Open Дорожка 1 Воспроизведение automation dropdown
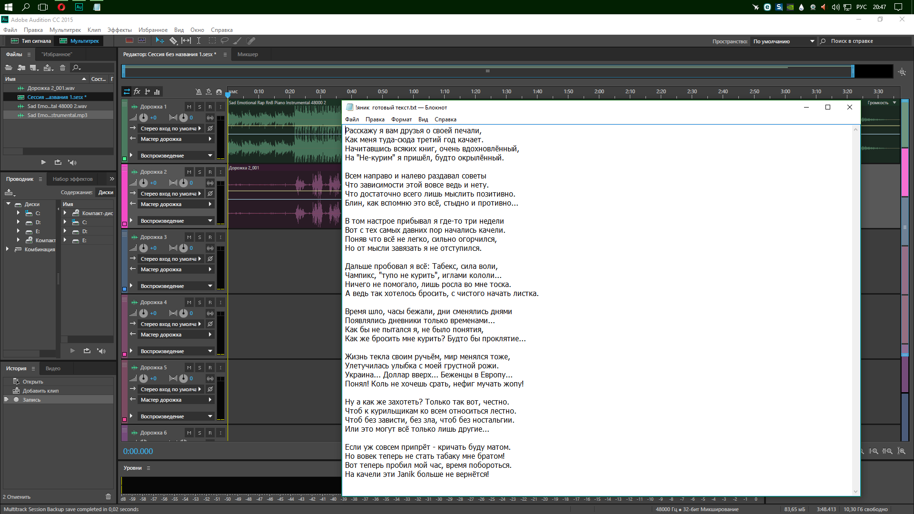The width and height of the screenshot is (914, 514). click(176, 156)
